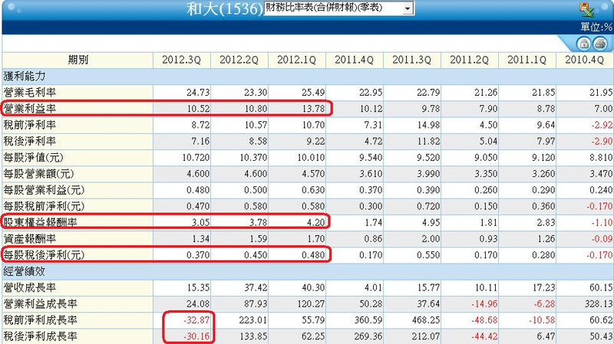The height and width of the screenshot is (344, 614).
Task: Click the 獲利能力 section heading
Action: (x=25, y=76)
